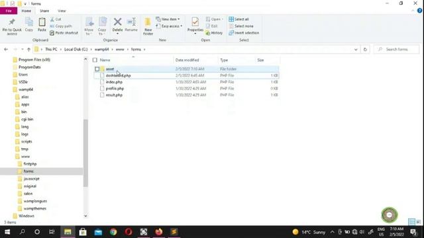The image size is (424, 238).
Task: Go up one folder level
Action: [x=28, y=50]
